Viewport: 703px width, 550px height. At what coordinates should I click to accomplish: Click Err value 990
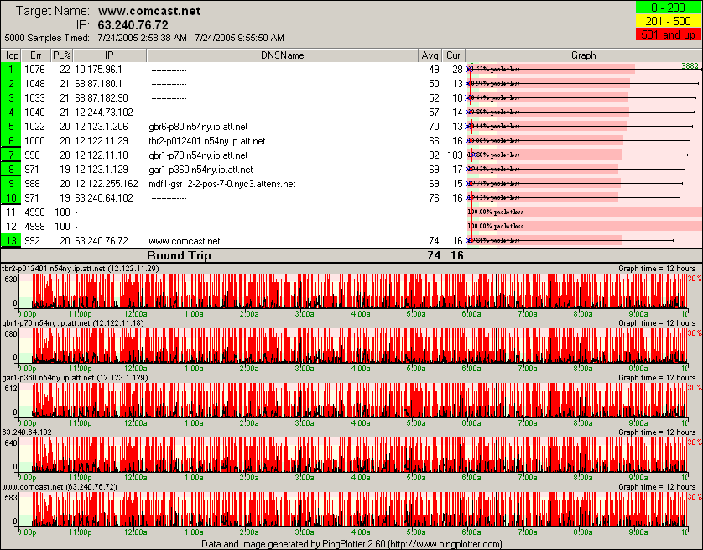32,155
